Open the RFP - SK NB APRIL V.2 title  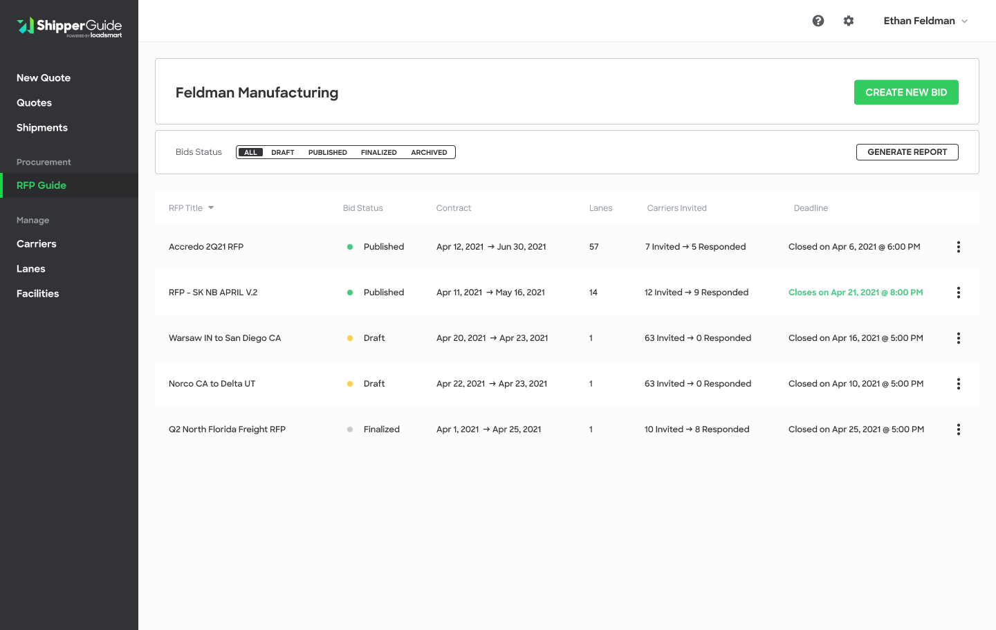[x=213, y=293]
